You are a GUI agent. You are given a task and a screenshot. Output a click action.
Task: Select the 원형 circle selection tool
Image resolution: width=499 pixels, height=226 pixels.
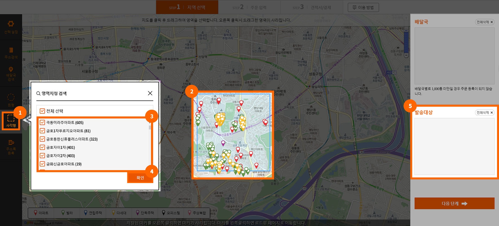click(x=11, y=100)
